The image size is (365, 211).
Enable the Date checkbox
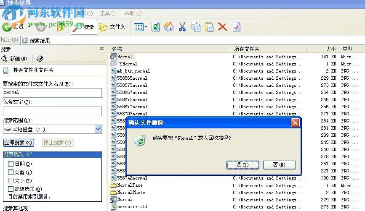[11, 164]
